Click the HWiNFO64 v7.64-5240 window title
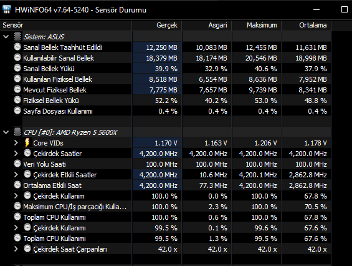Screen dimensions: 352x266 click(80, 10)
